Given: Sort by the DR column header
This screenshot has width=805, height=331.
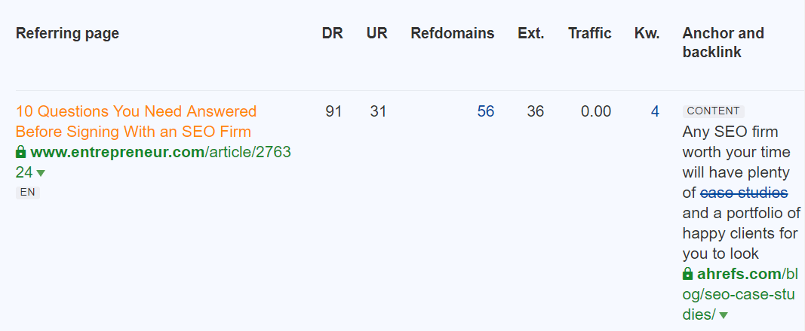Looking at the screenshot, I should [332, 33].
